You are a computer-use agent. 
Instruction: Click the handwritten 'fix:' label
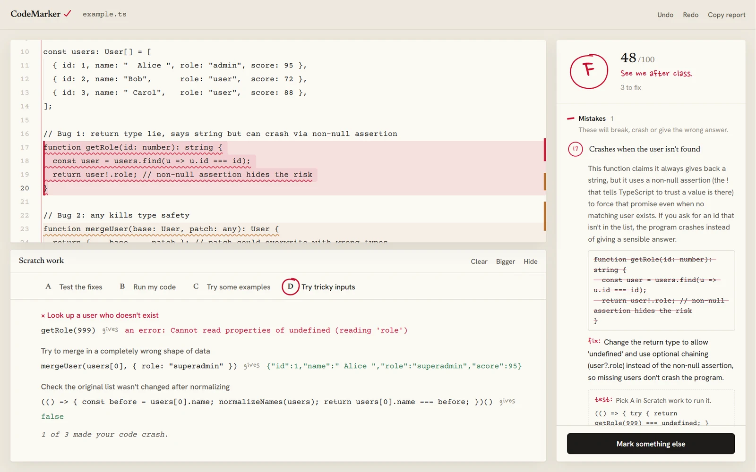pyautogui.click(x=594, y=341)
